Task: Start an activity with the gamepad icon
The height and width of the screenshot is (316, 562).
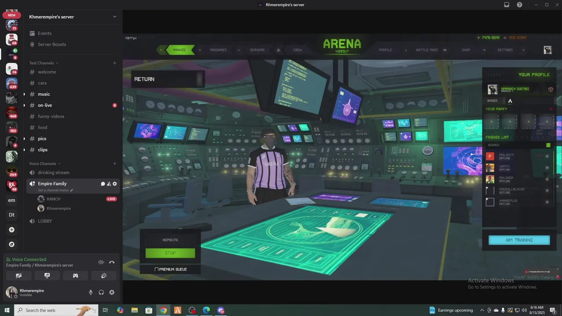Action: 76,276
